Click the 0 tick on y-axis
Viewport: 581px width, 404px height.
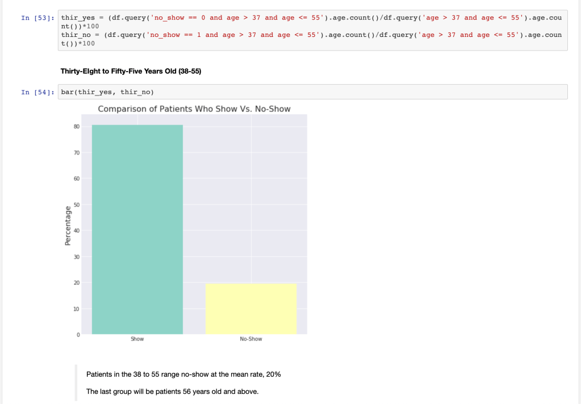click(x=78, y=335)
